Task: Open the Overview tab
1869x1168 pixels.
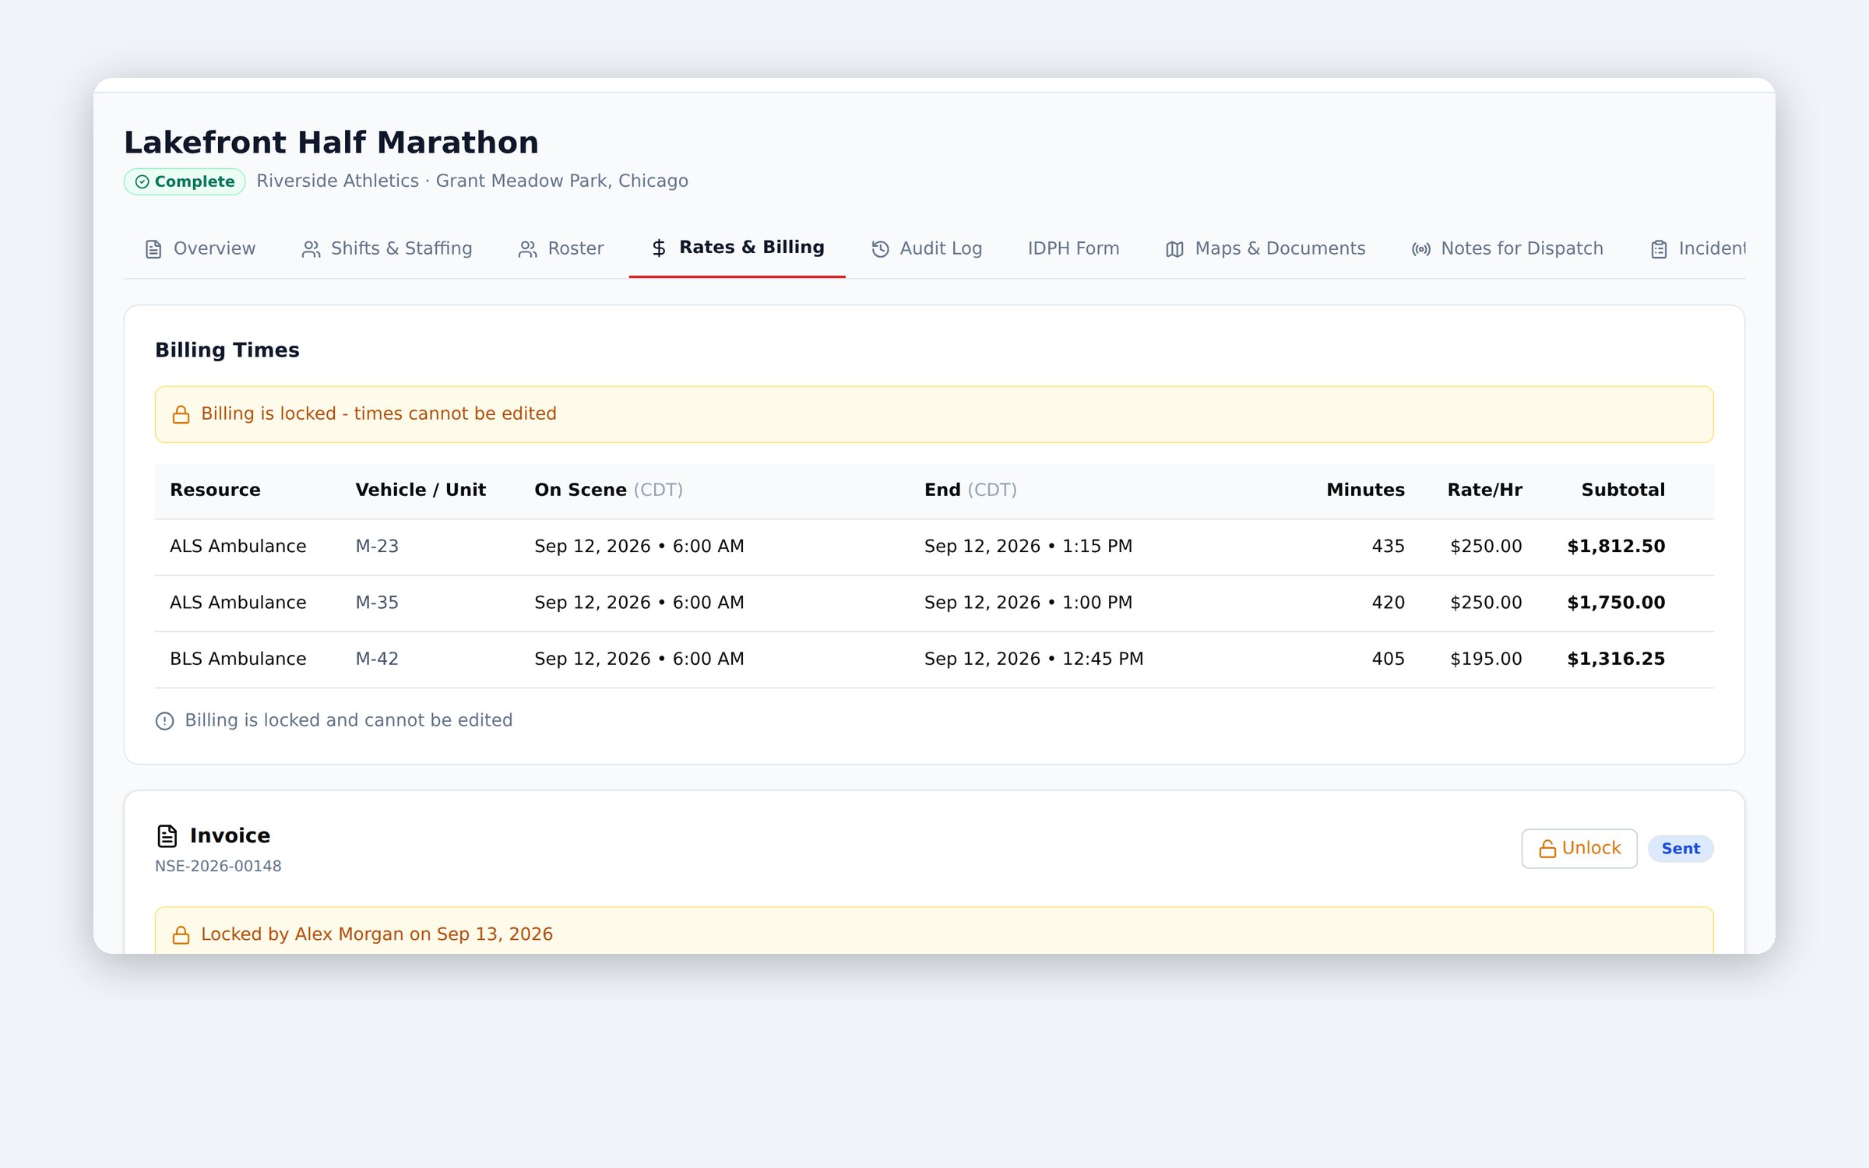Action: pos(200,248)
